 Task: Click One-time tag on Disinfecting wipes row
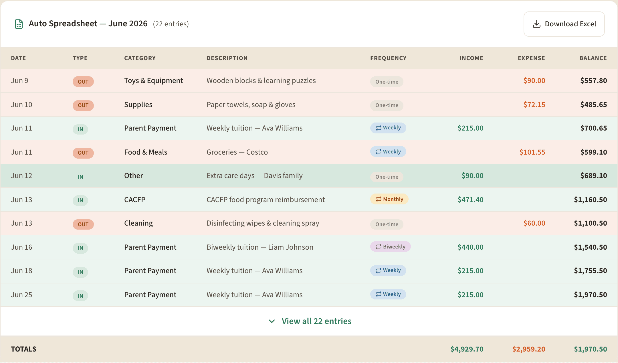[x=387, y=224]
